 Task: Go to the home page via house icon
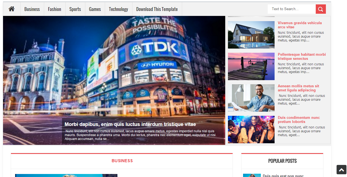12,9
